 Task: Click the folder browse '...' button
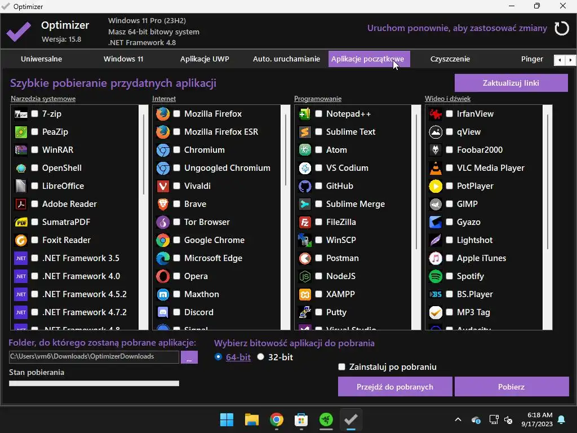(189, 357)
